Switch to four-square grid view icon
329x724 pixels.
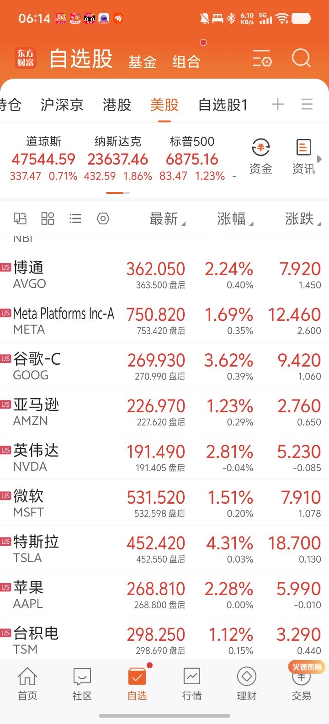click(48, 218)
